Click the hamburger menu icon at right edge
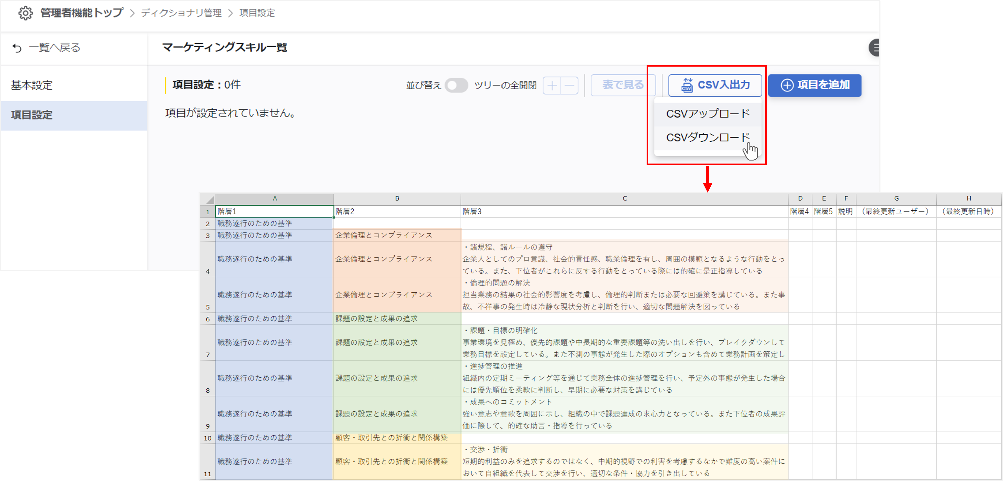Image resolution: width=1003 pixels, height=481 pixels. 875,48
